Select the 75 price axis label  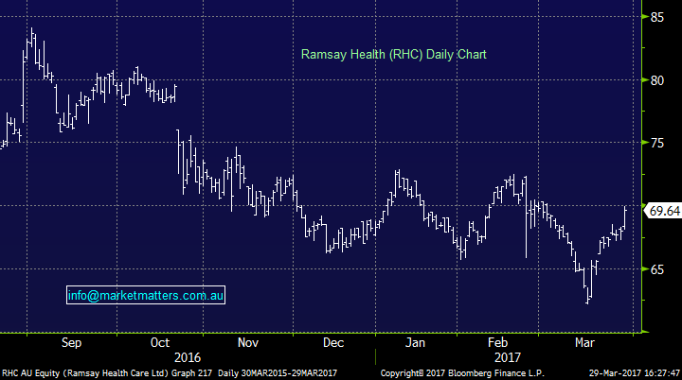[x=657, y=144]
